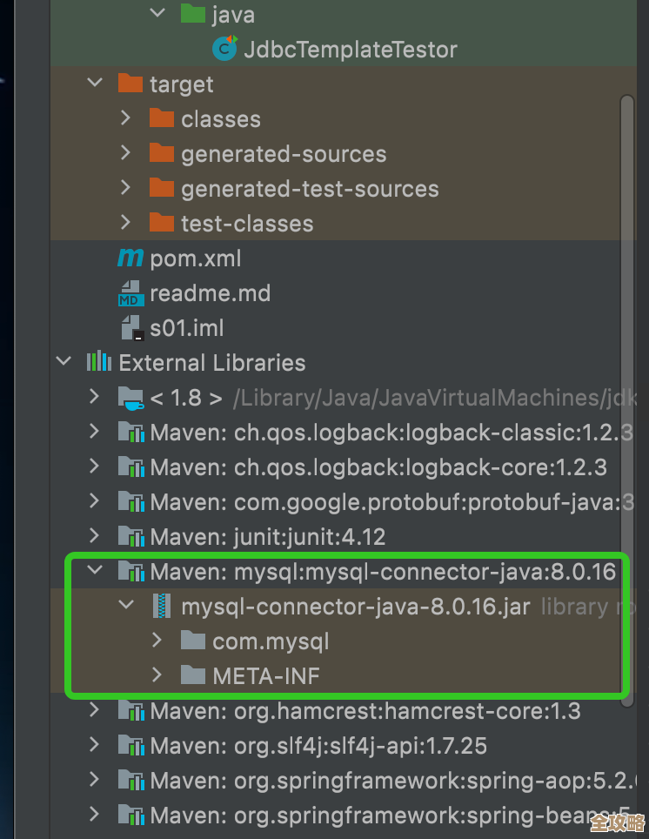Select the test-classes folder
This screenshot has height=839, width=649.
(246, 224)
